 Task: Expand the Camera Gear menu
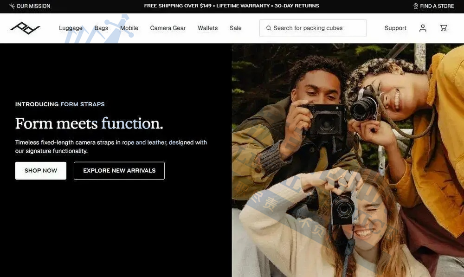tap(168, 28)
